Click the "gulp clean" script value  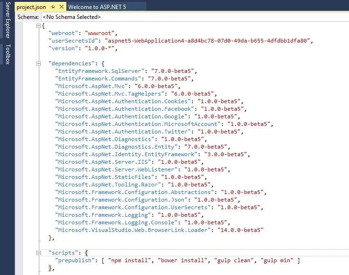(x=234, y=260)
